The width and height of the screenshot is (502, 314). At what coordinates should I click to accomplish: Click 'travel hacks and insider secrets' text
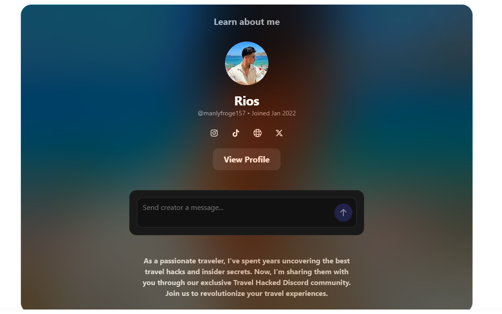coord(197,271)
